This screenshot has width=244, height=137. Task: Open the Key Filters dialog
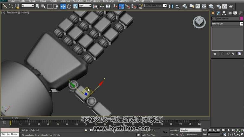click(x=193, y=135)
